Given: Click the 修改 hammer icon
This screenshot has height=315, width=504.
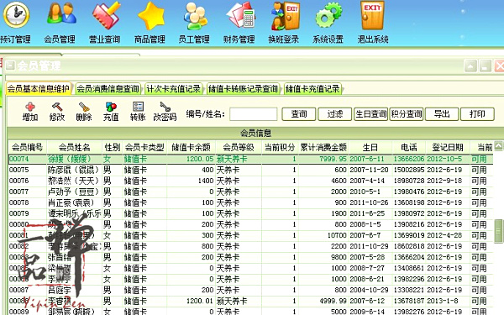Looking at the screenshot, I should coord(57,112).
